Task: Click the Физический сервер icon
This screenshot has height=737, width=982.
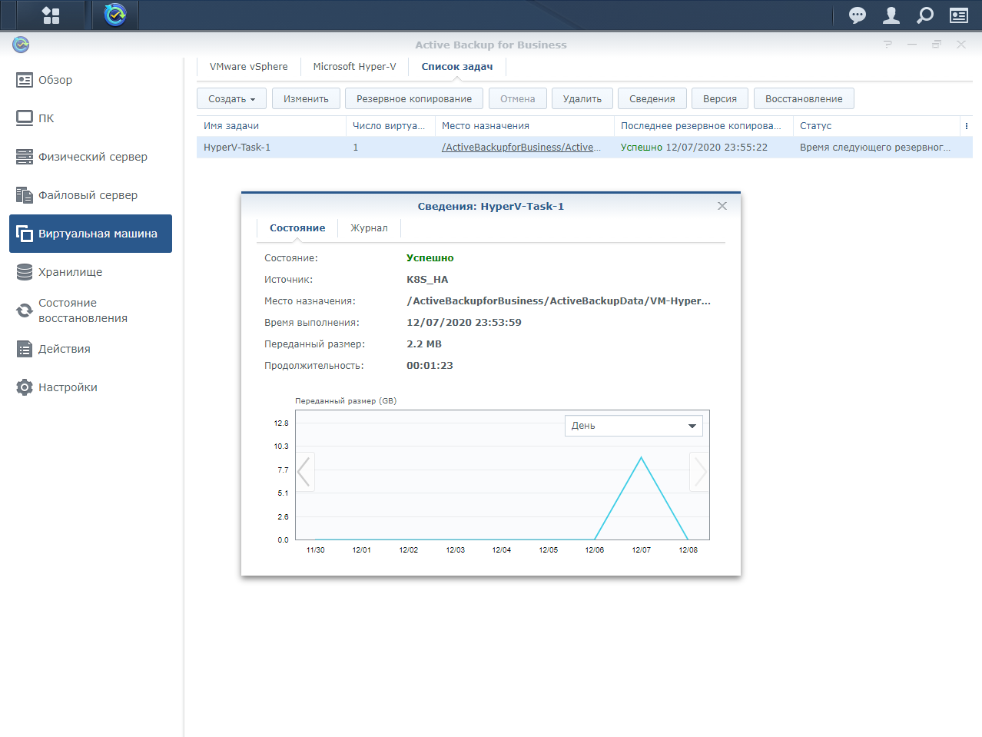Action: (25, 157)
